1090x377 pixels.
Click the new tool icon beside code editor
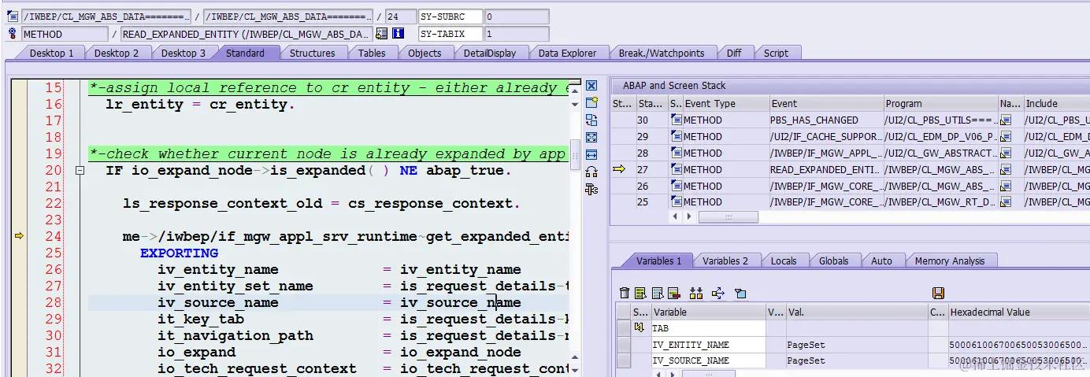[x=591, y=103]
